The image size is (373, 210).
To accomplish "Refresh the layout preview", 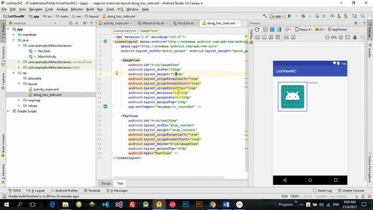I will [257, 30].
